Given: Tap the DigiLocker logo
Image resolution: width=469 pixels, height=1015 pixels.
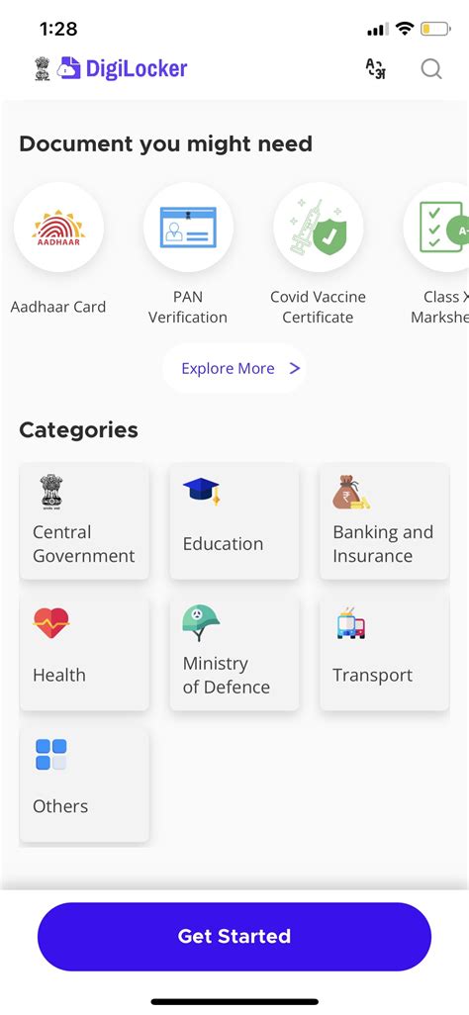Looking at the screenshot, I should point(122,68).
